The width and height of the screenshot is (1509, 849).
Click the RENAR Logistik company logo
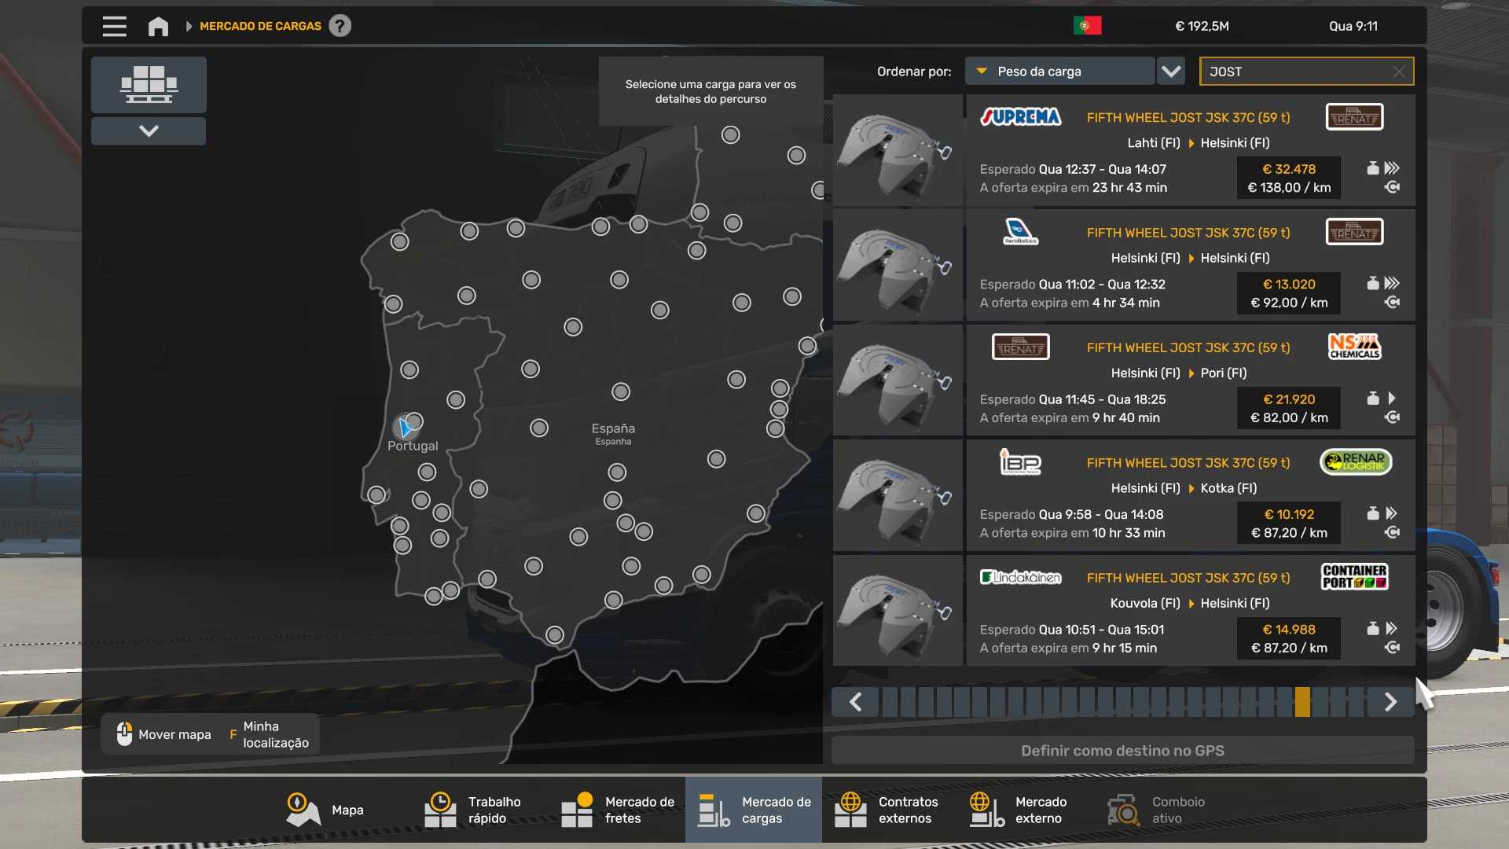pyautogui.click(x=1355, y=462)
